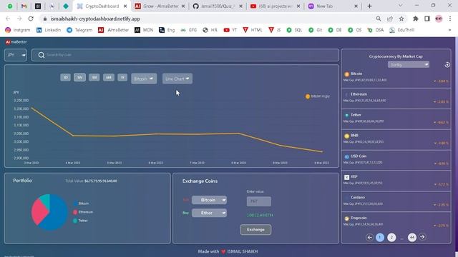Open Chrome three-dot menu
Screen dimensions: 458x257
[450, 19]
